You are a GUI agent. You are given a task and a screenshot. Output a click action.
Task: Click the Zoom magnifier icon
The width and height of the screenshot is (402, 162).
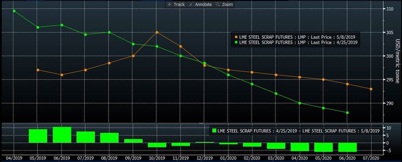click(218, 4)
